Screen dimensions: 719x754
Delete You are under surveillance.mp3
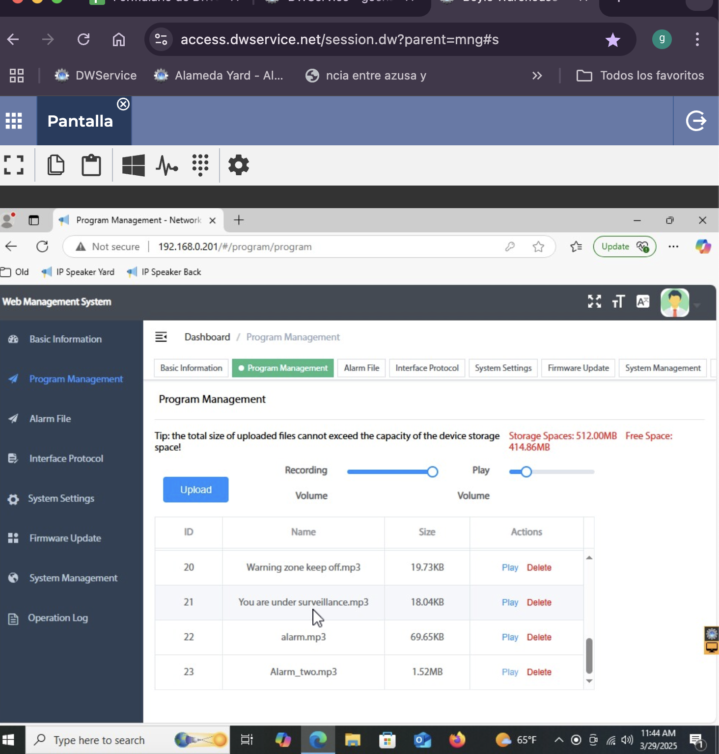coord(539,602)
